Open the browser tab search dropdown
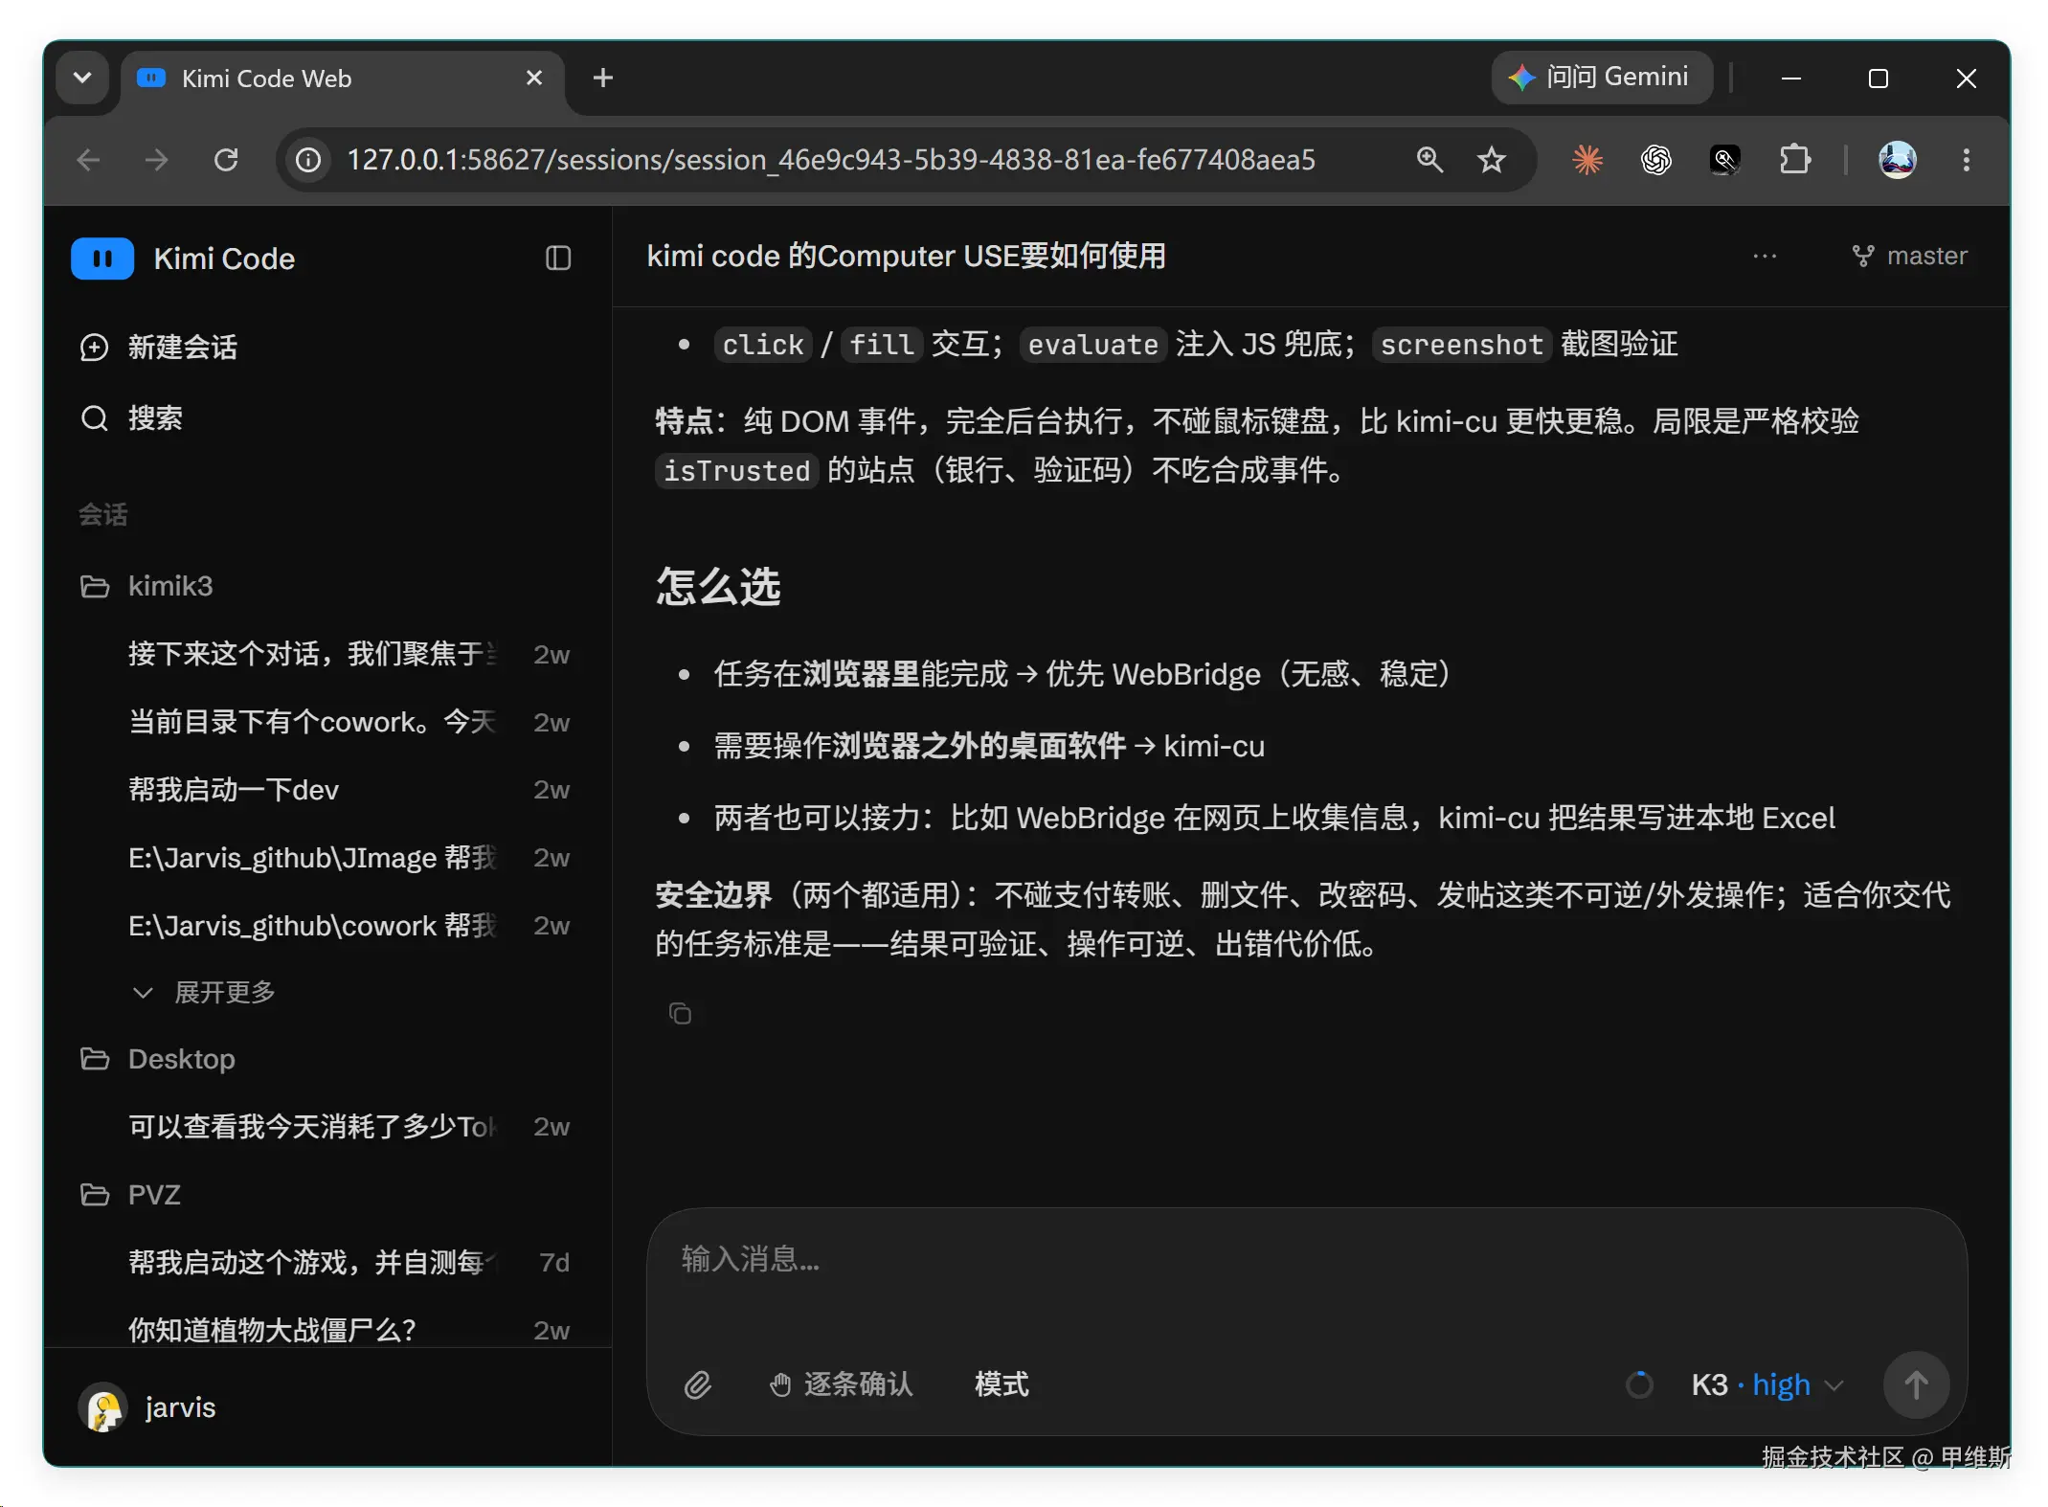Viewport: 2048px width, 1507px height. click(83, 79)
